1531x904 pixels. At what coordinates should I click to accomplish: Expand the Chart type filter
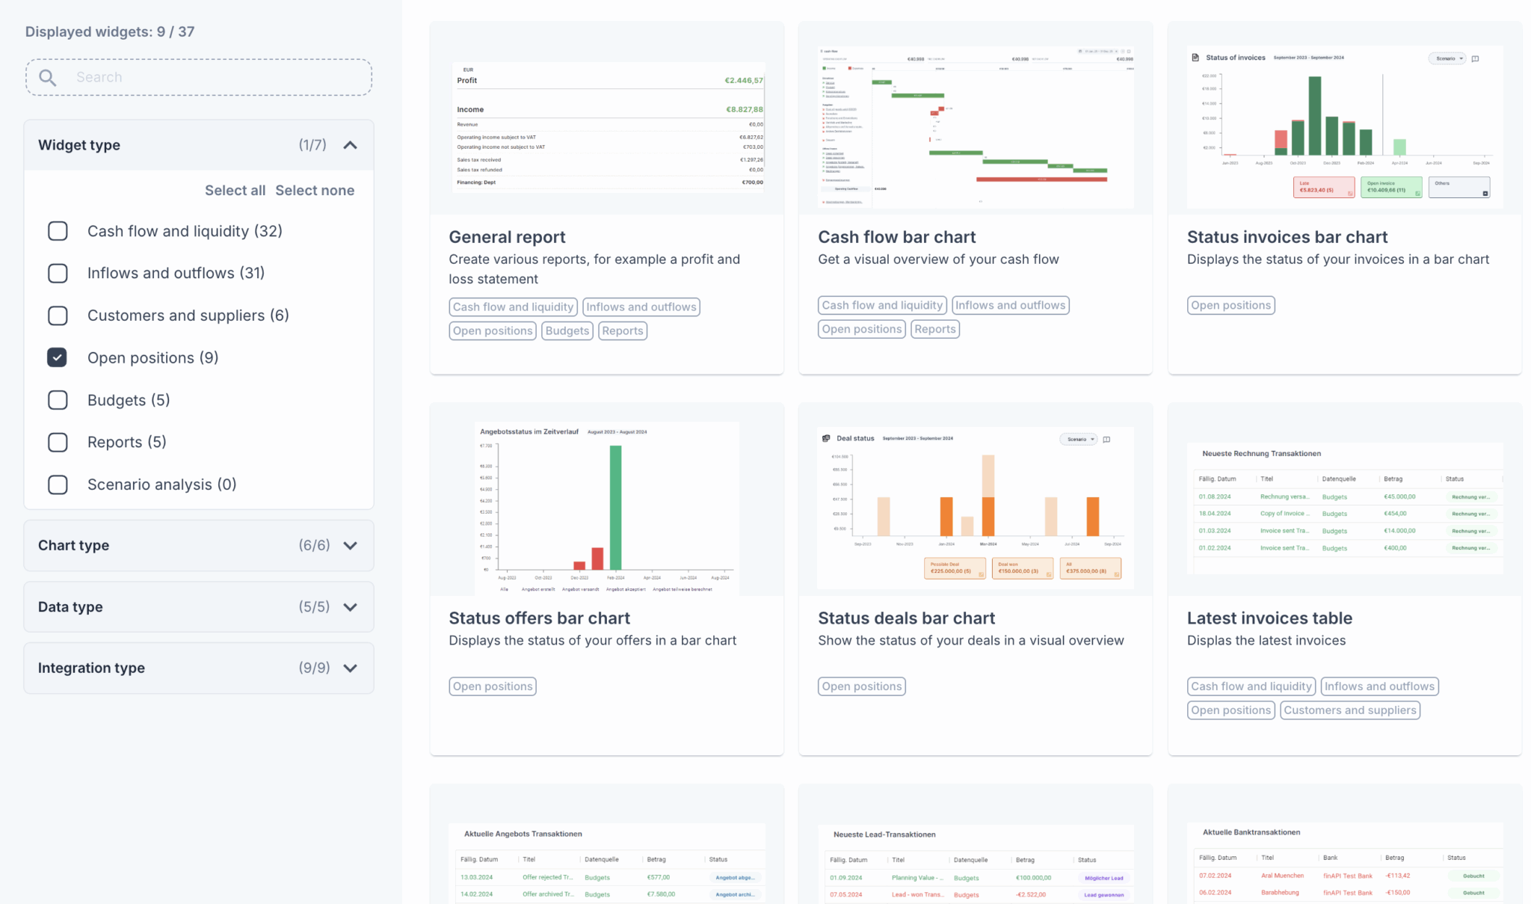pos(350,546)
